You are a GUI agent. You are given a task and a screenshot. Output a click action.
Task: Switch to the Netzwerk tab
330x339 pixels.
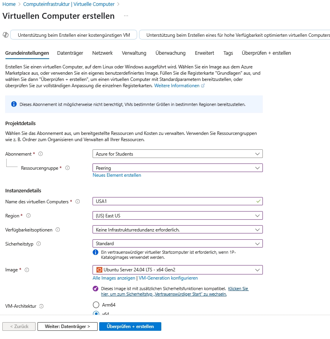102,53
